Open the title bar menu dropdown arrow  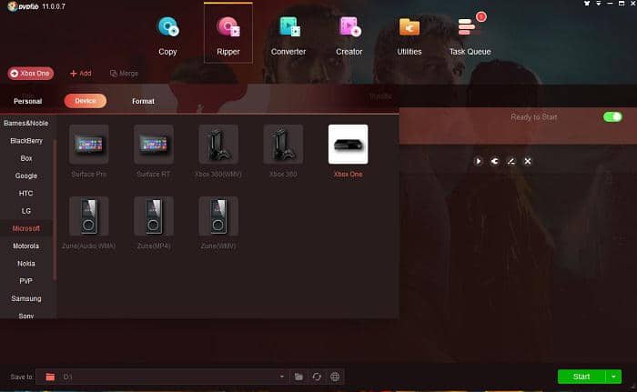point(599,4)
